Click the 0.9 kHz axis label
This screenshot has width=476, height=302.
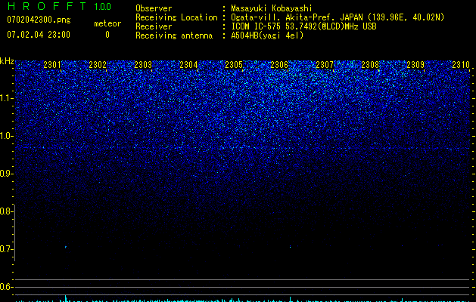[6, 174]
